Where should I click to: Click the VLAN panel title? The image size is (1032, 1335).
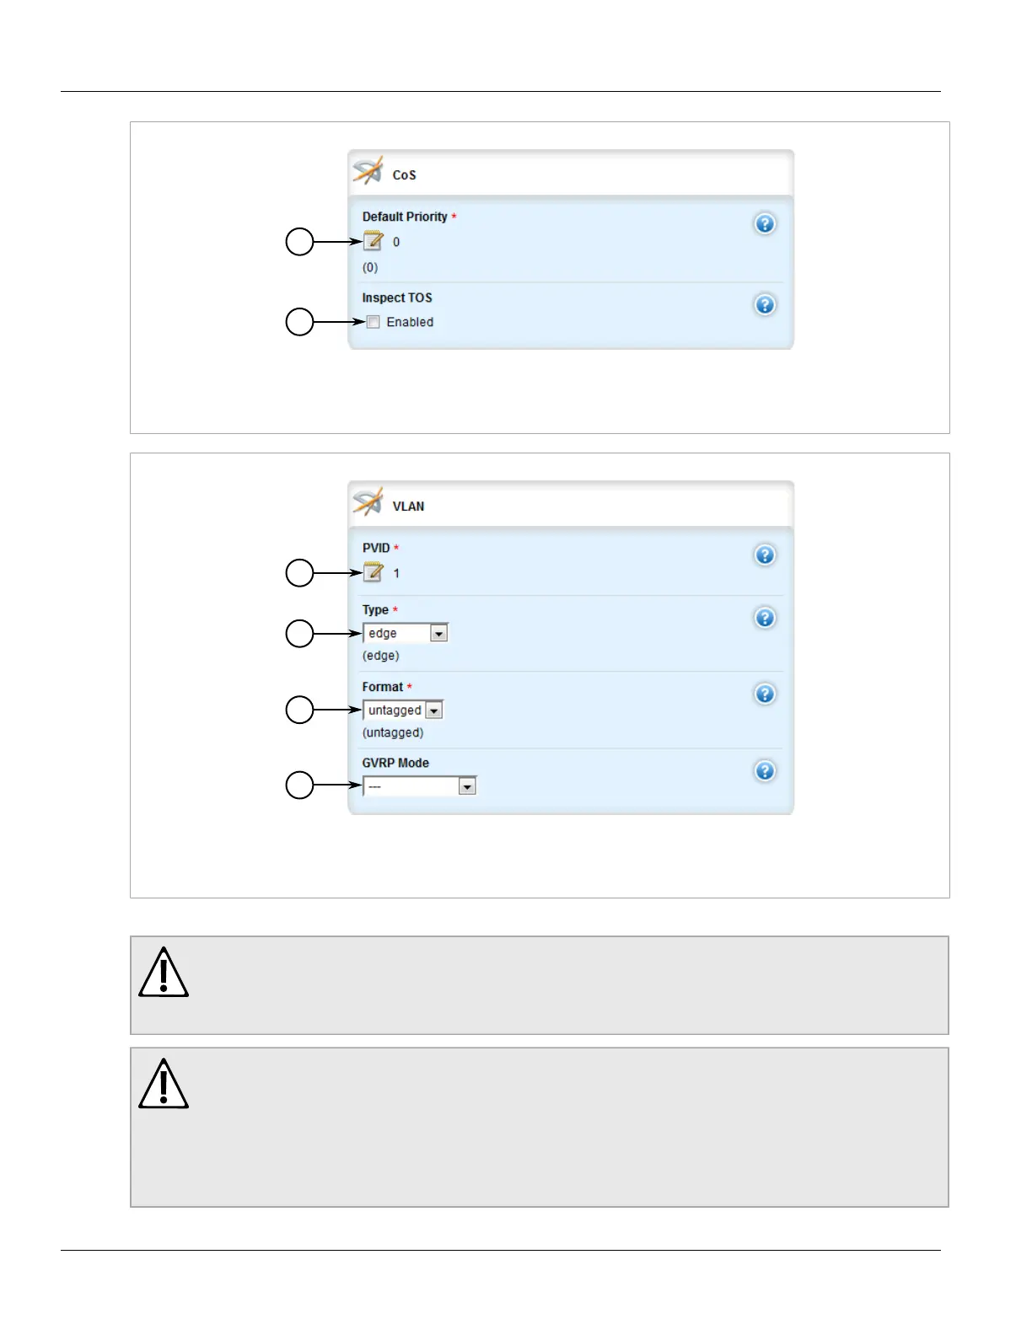coord(408,507)
